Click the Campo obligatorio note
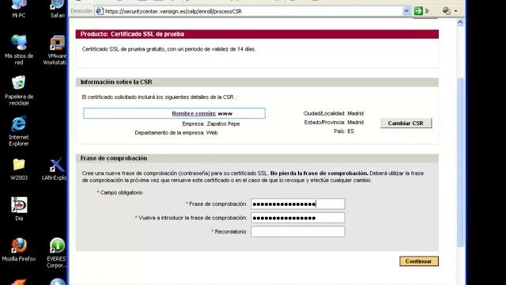The image size is (506, 285). coord(119,192)
